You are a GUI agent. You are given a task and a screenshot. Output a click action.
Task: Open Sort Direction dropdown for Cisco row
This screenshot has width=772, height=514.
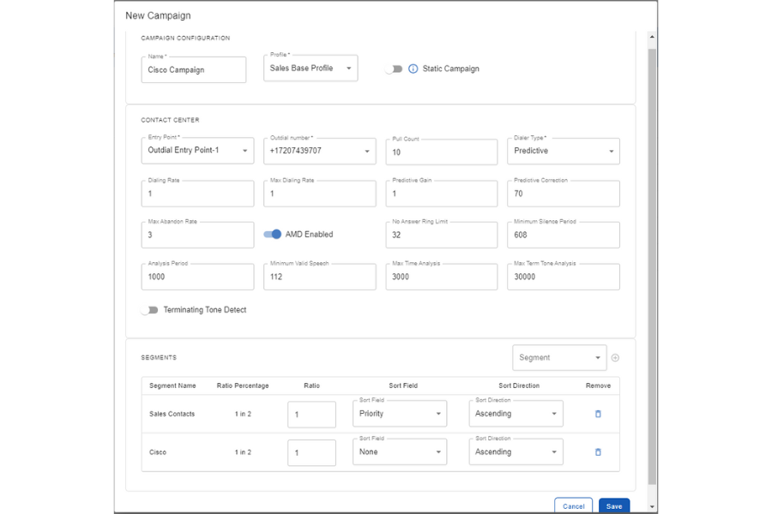[x=516, y=452]
